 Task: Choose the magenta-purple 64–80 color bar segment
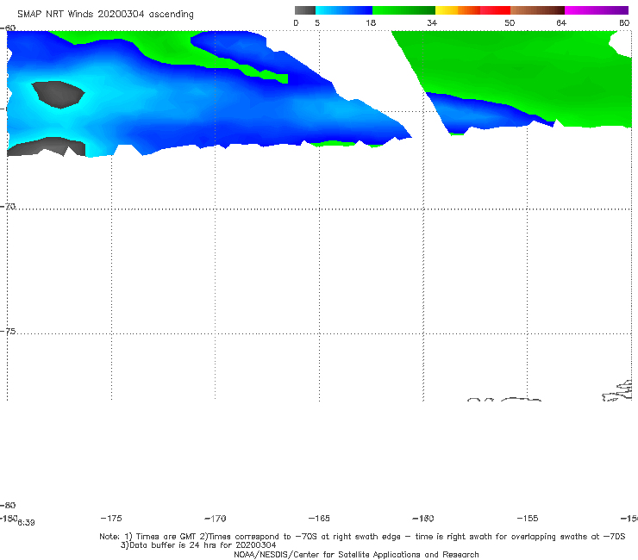click(x=597, y=10)
